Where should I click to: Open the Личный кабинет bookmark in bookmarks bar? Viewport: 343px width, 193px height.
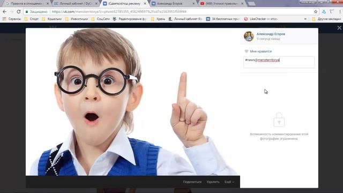pos(185,19)
